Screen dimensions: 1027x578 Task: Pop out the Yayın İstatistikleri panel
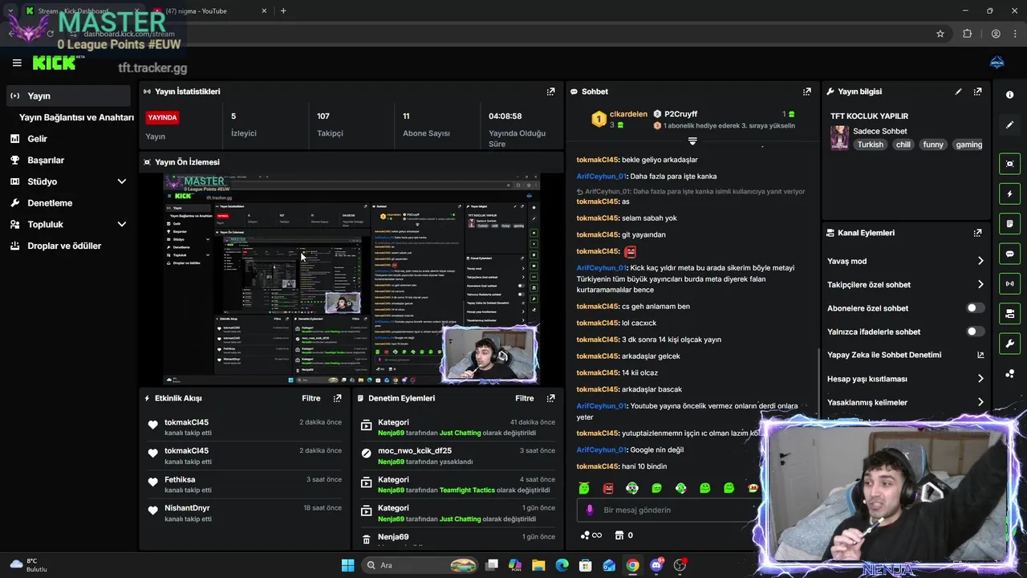tap(550, 92)
